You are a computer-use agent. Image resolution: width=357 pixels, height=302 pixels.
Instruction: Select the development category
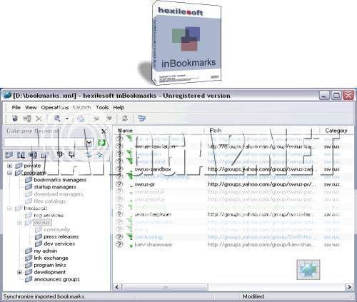click(49, 272)
